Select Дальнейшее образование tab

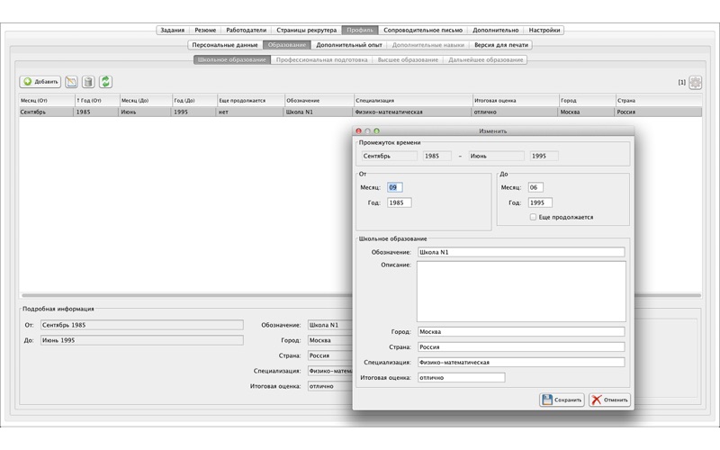coord(485,59)
